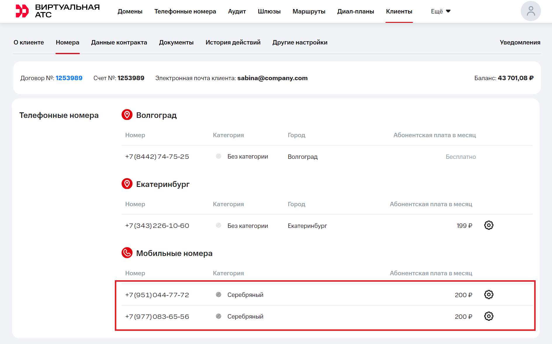The image size is (552, 344).
Task: Click gear icon for +7(977)083-65-56
Action: 489,316
